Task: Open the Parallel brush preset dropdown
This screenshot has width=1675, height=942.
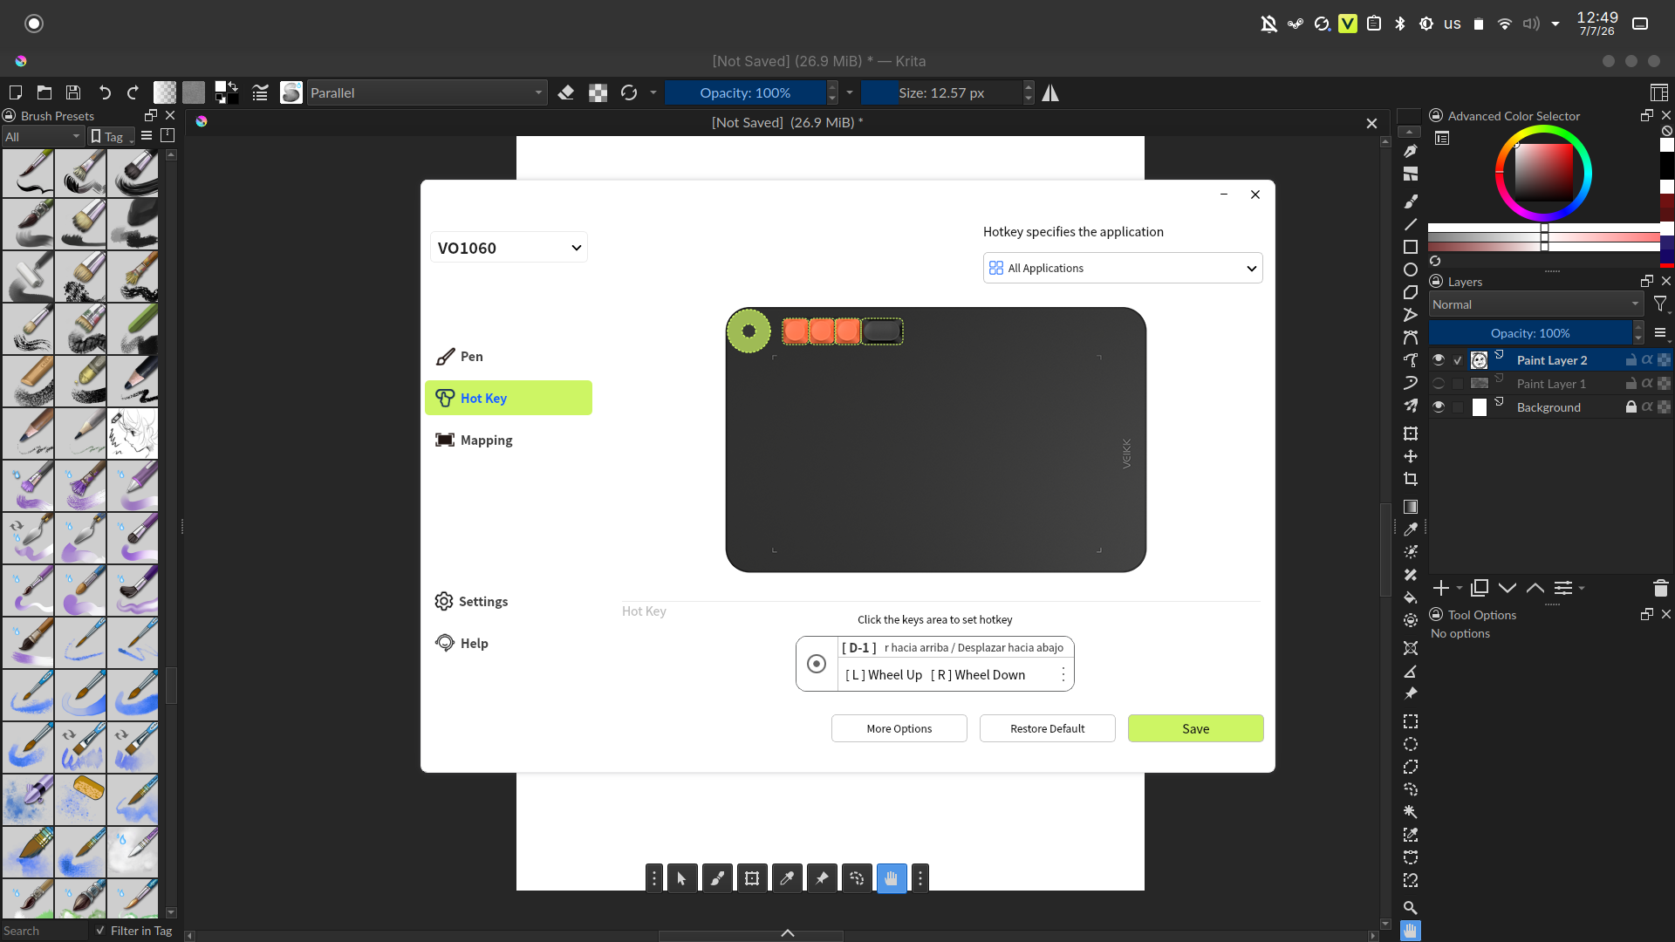Action: (x=427, y=92)
